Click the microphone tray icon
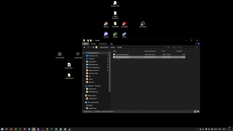Image resolution: width=233 pixels, height=131 pixels. pos(206,129)
